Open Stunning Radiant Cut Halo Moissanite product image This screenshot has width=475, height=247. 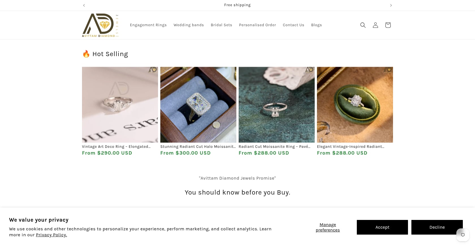click(x=198, y=105)
